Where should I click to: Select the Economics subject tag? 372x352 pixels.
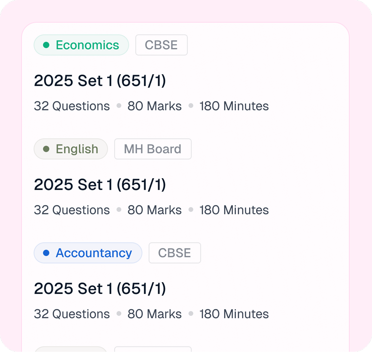tap(81, 45)
